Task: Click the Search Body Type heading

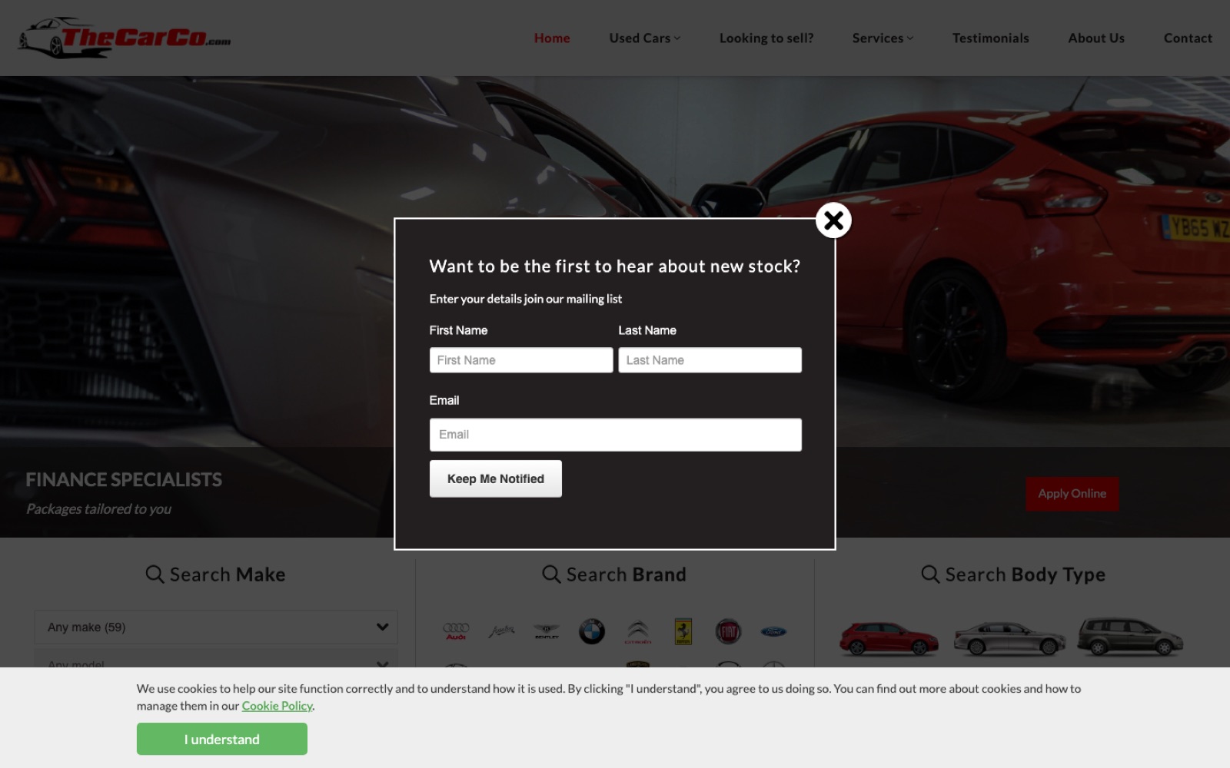Action: [1013, 574]
